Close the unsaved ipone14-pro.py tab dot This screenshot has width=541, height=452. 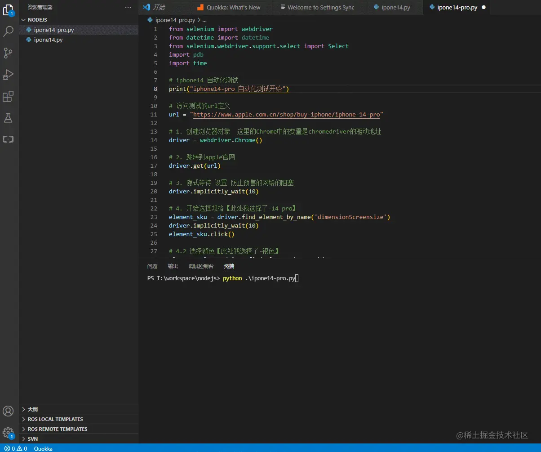pos(483,7)
